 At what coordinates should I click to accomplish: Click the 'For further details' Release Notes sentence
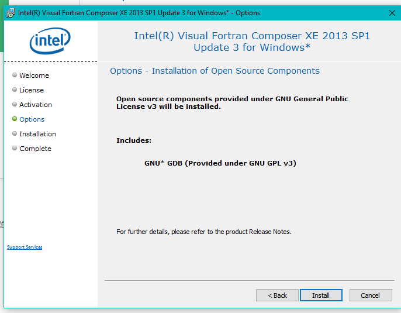coord(204,232)
